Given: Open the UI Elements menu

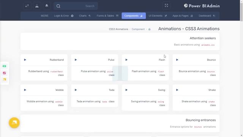Looking at the screenshot, I should point(158,16).
